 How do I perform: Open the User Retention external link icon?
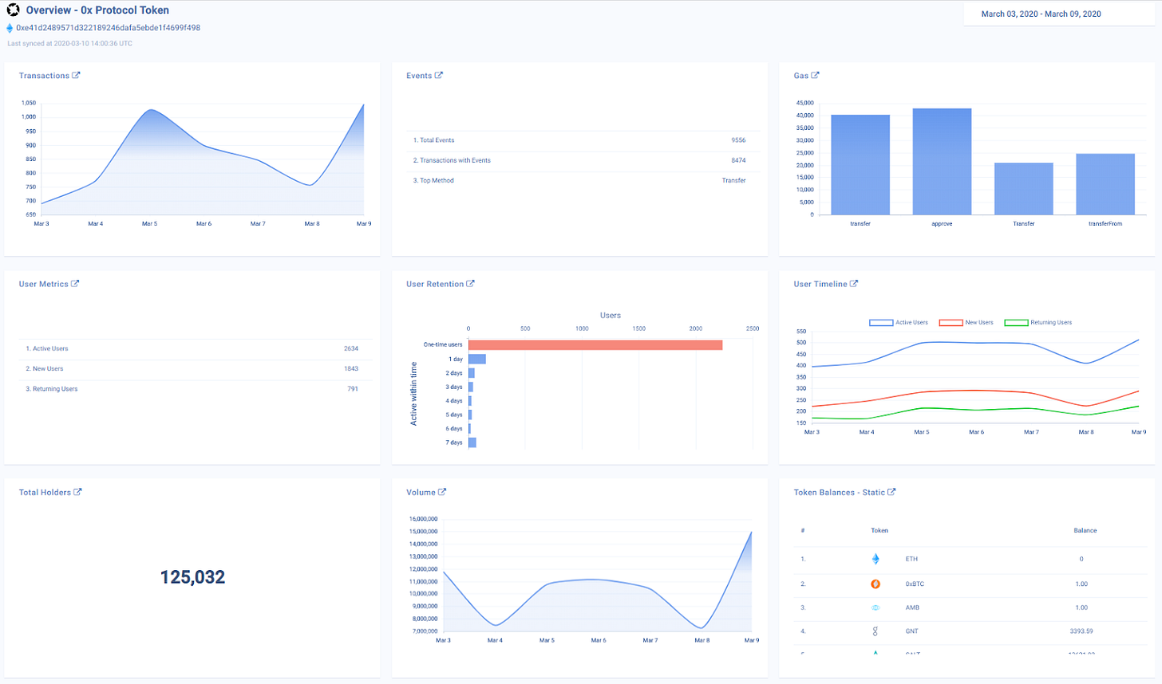pos(471,284)
